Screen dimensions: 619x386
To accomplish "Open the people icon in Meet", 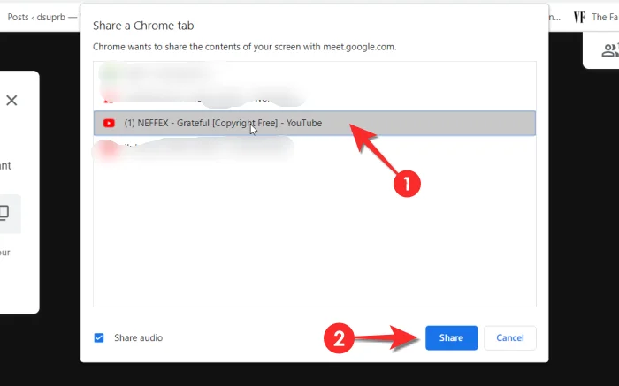I will tap(610, 50).
